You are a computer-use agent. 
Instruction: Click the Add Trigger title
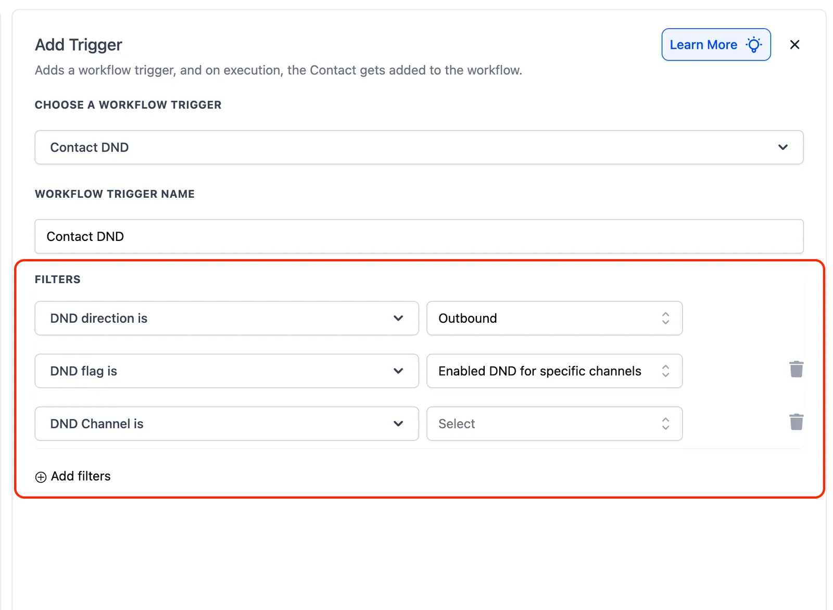pyautogui.click(x=79, y=45)
